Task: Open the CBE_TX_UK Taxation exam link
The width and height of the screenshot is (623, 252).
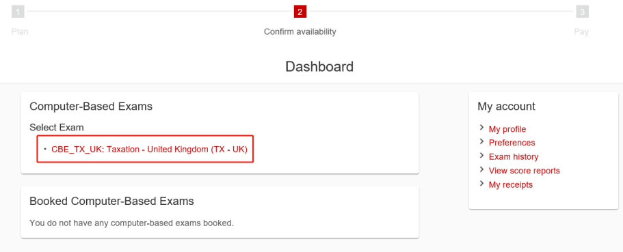Action: (x=149, y=149)
